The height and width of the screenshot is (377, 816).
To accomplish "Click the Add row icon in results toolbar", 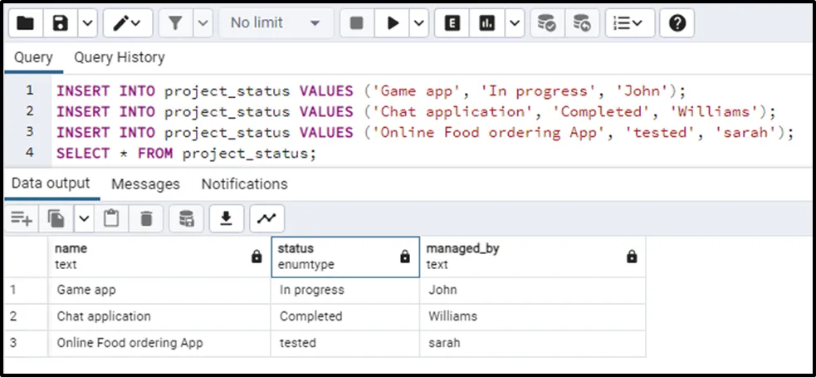I will pyautogui.click(x=21, y=218).
